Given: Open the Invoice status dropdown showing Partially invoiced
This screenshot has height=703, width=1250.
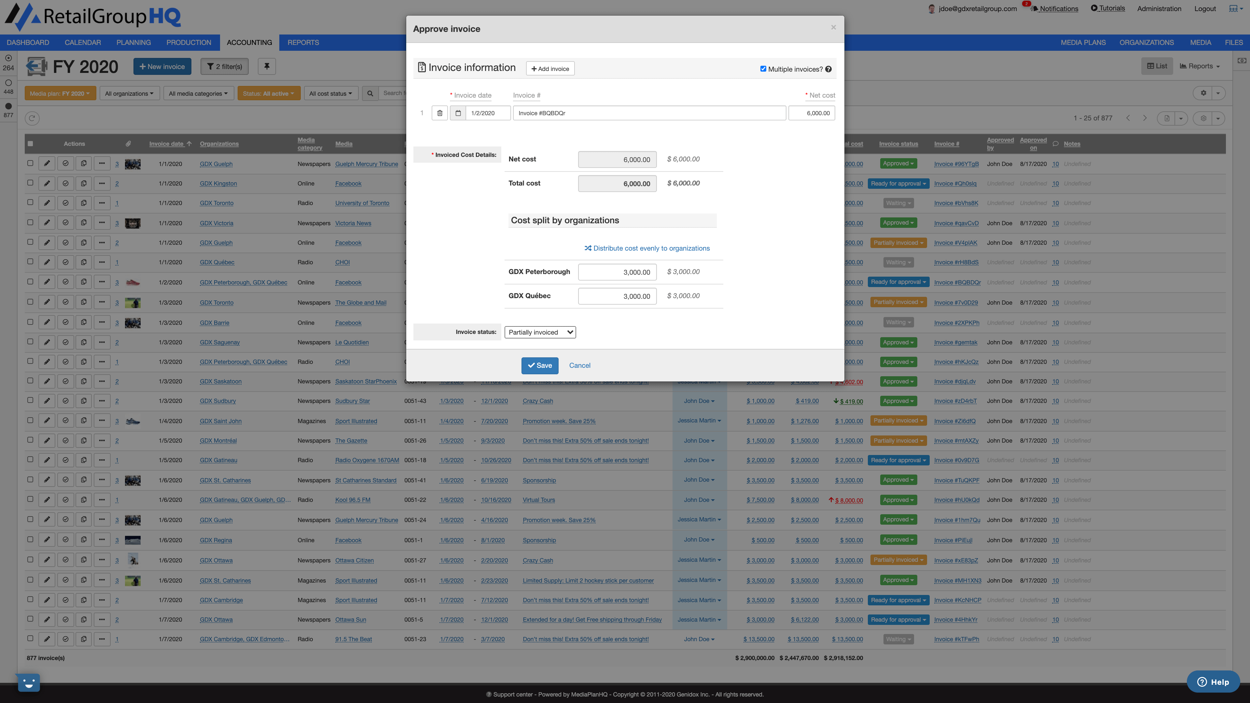Looking at the screenshot, I should [x=540, y=332].
